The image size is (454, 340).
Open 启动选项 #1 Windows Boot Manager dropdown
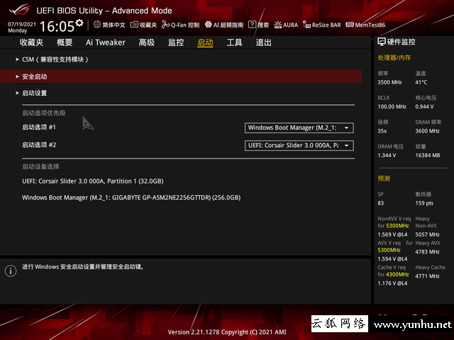coord(299,127)
